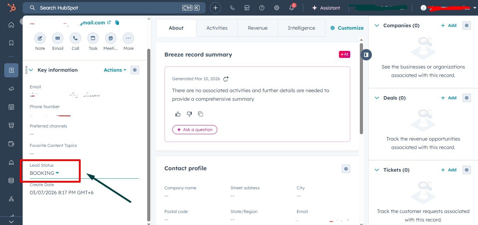
Task: Log a Call with this contact
Action: tap(75, 38)
